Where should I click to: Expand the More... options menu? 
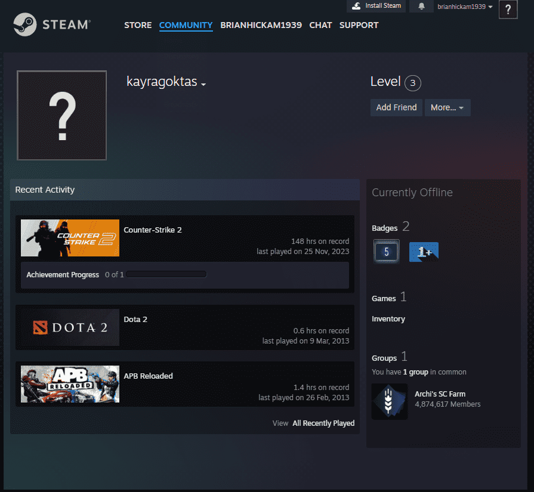pos(447,107)
